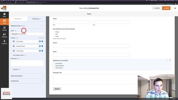
Task: Set First Choice as default in options panel
Action: click(11, 41)
